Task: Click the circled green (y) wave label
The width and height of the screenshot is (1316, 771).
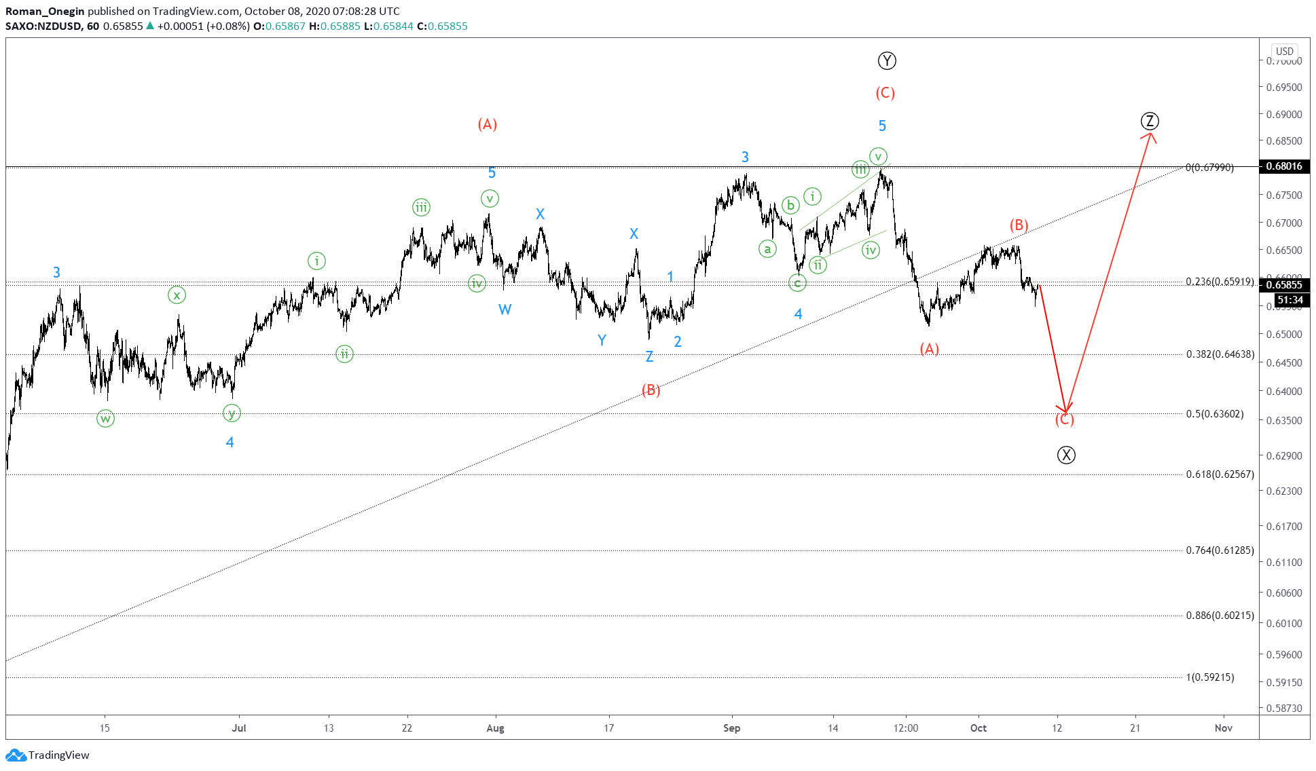Action: tap(231, 413)
